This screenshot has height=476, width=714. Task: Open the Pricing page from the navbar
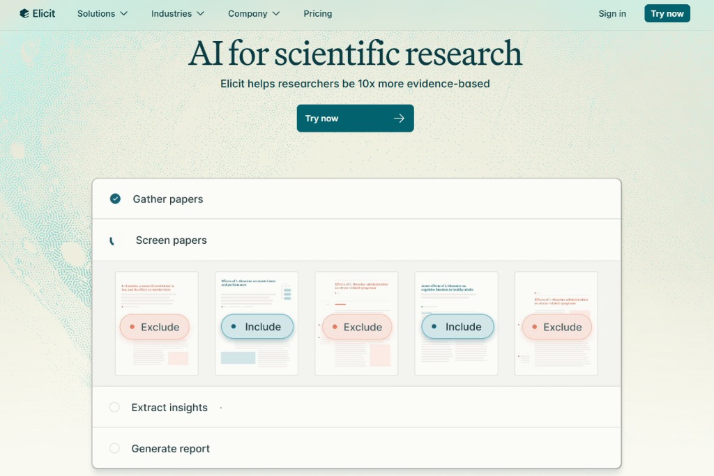(x=318, y=14)
